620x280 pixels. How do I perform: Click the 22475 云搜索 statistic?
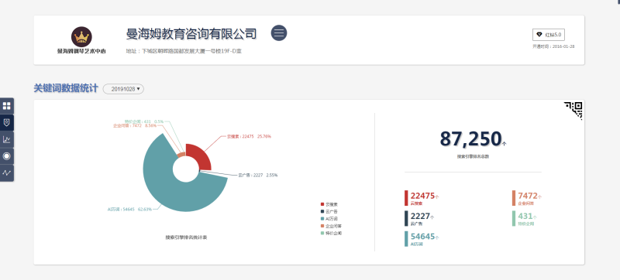coord(422,198)
